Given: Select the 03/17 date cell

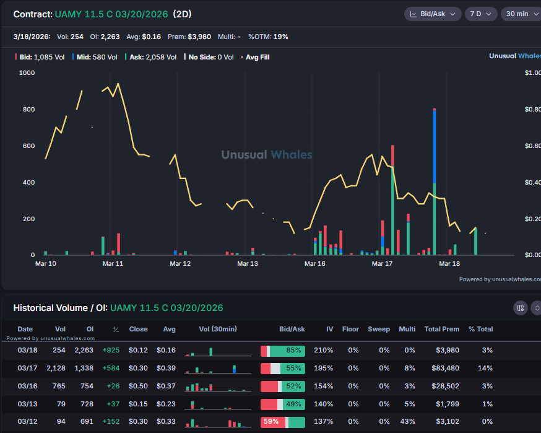Looking at the screenshot, I should click(x=28, y=368).
